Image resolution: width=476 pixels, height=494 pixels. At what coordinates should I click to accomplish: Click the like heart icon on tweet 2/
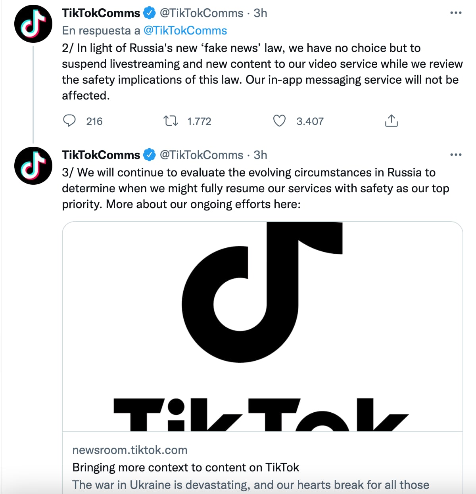coord(280,121)
